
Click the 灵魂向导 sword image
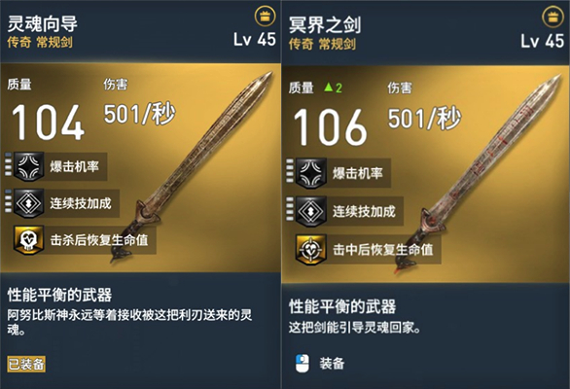(193, 167)
